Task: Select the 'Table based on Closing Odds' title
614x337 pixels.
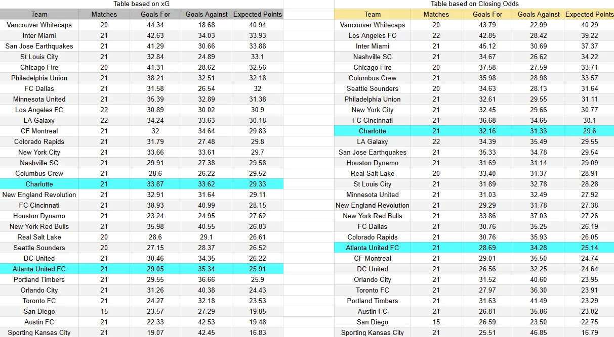Action: click(x=474, y=4)
